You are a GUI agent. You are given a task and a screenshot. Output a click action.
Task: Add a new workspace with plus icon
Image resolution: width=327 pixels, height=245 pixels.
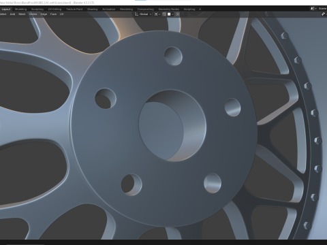(x=200, y=9)
